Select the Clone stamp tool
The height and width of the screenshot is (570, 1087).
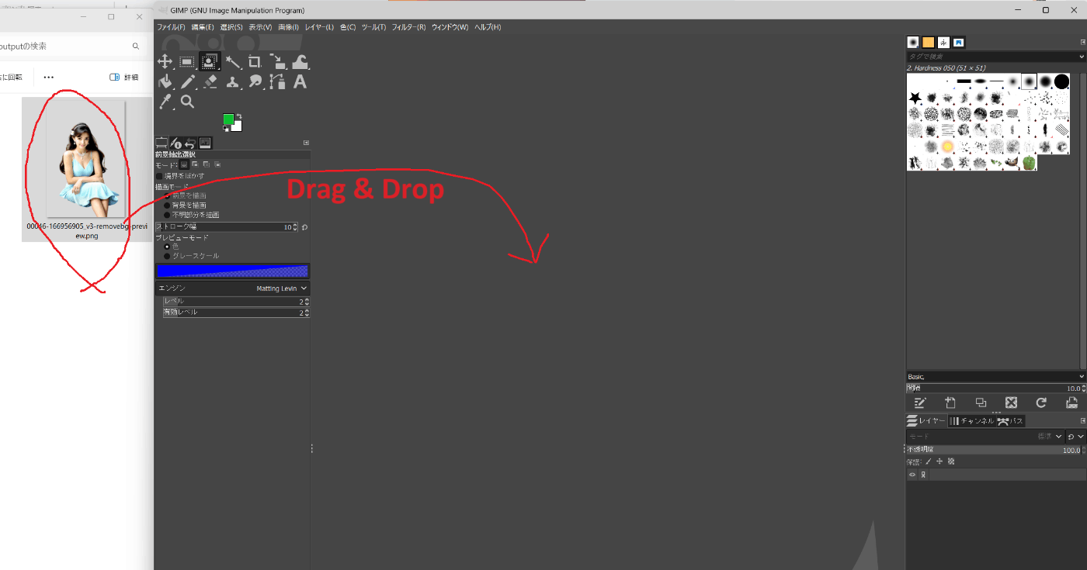(x=232, y=81)
